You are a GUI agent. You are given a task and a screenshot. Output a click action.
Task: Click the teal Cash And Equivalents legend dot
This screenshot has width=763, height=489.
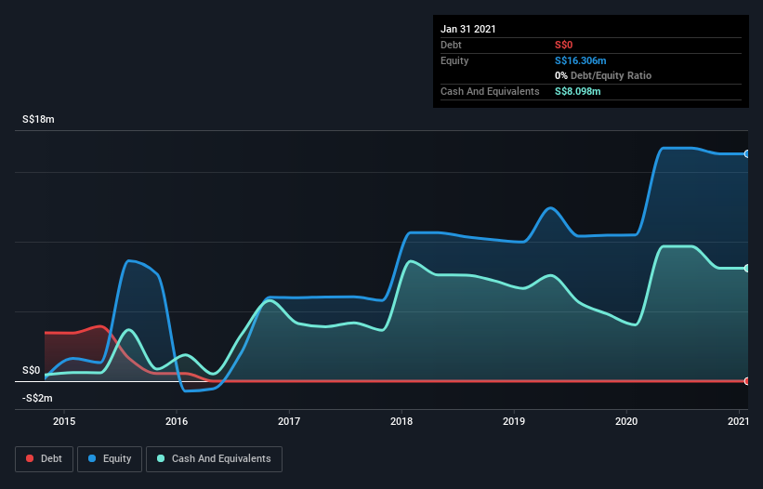pos(161,458)
